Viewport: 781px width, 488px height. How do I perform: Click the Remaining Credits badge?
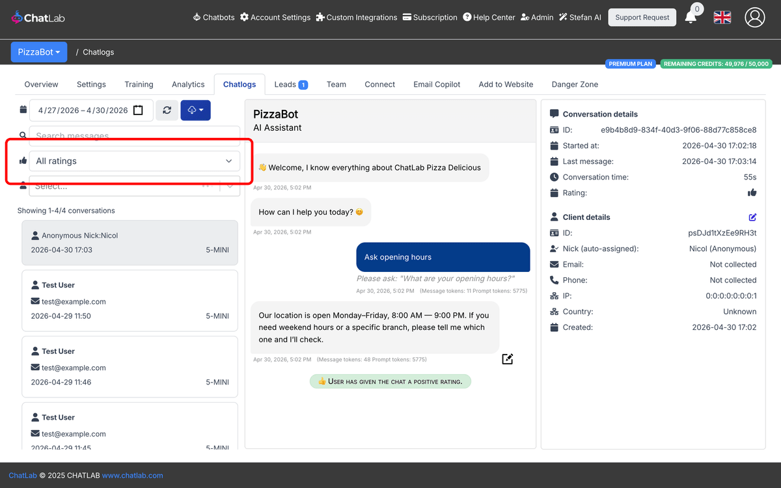pyautogui.click(x=716, y=64)
